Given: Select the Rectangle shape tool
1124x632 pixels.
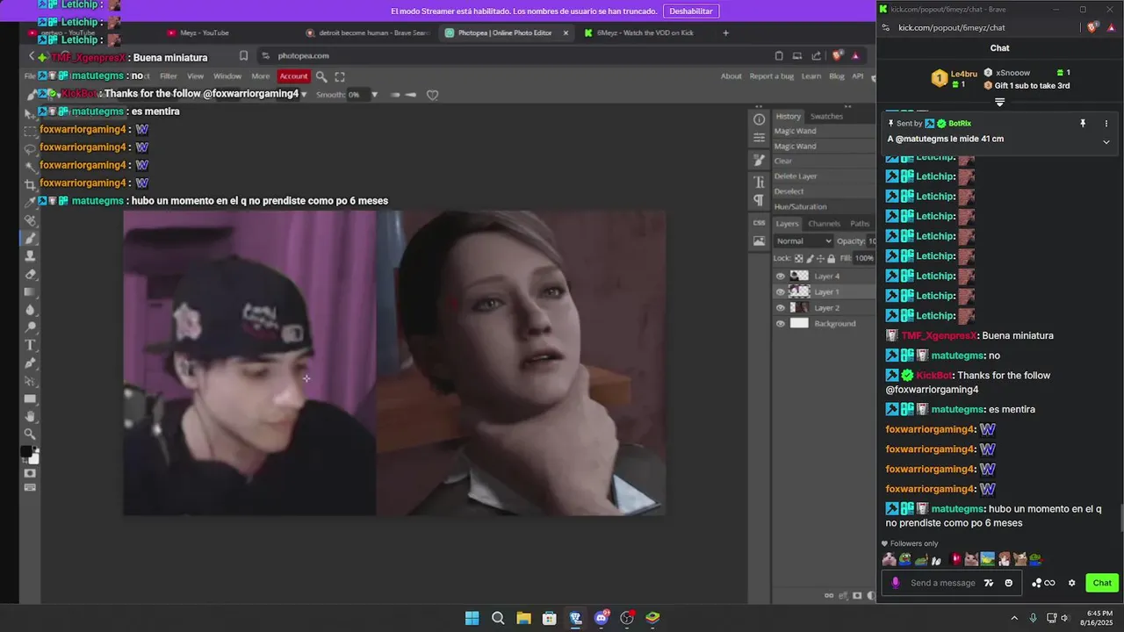Looking at the screenshot, I should pos(30,399).
